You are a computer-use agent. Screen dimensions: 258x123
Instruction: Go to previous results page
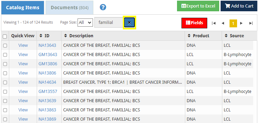[223, 23]
